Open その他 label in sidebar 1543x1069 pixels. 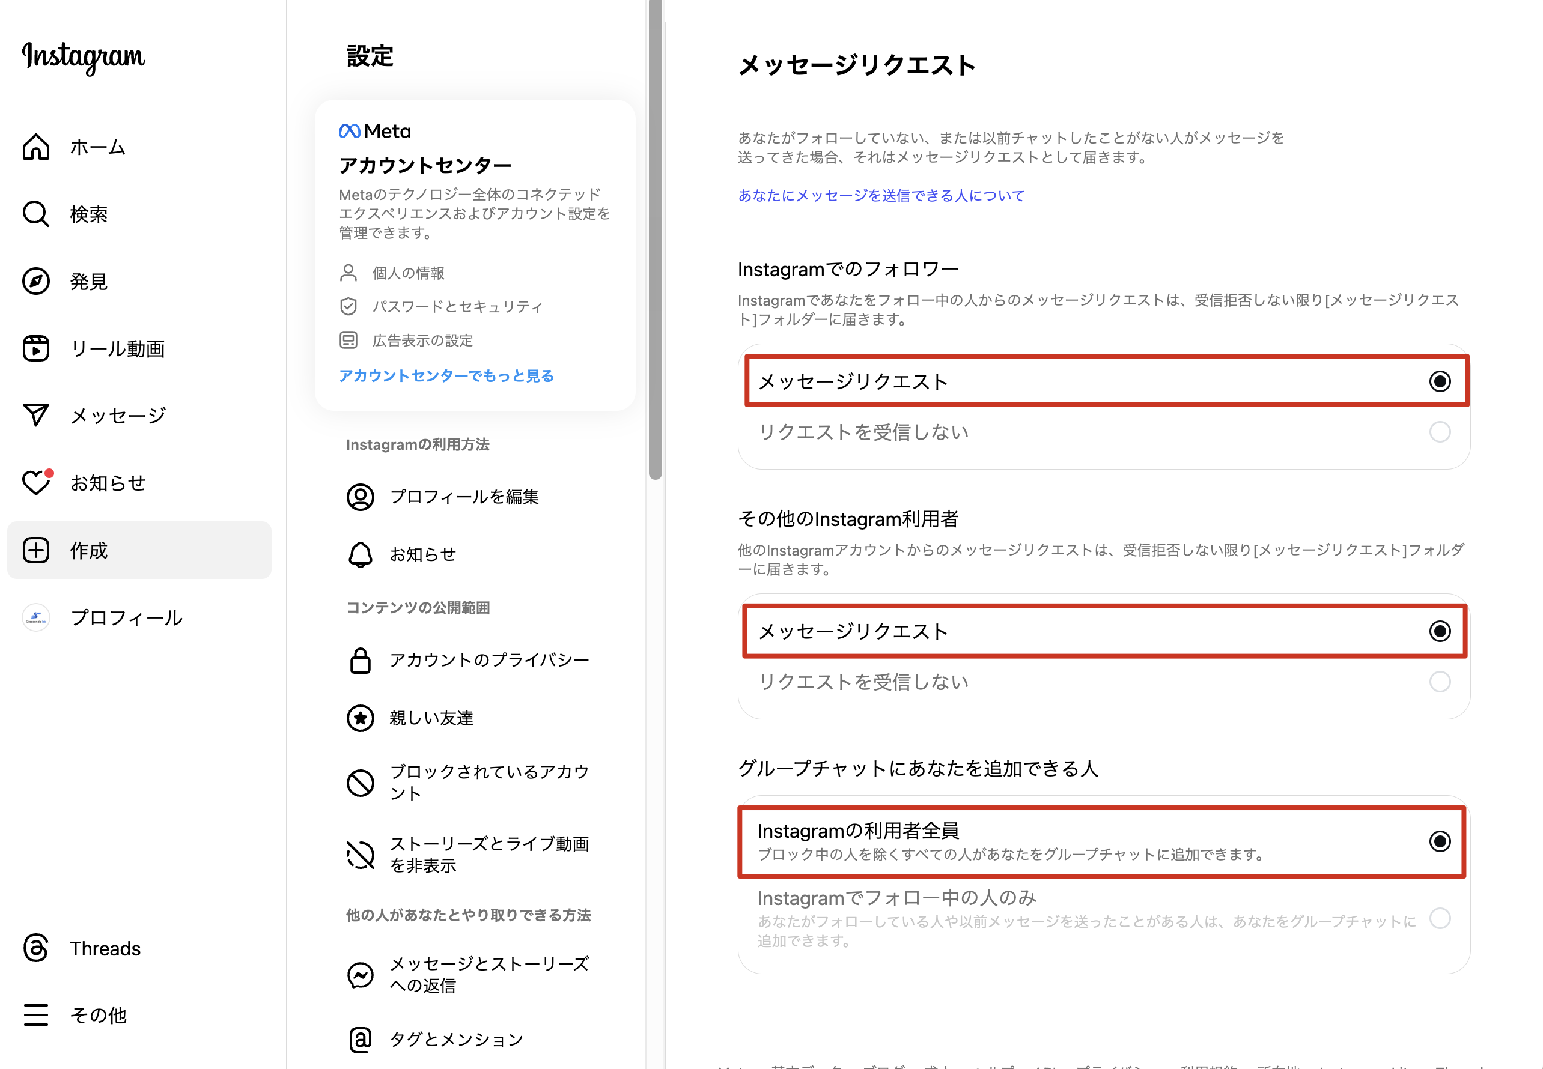[x=99, y=1015]
